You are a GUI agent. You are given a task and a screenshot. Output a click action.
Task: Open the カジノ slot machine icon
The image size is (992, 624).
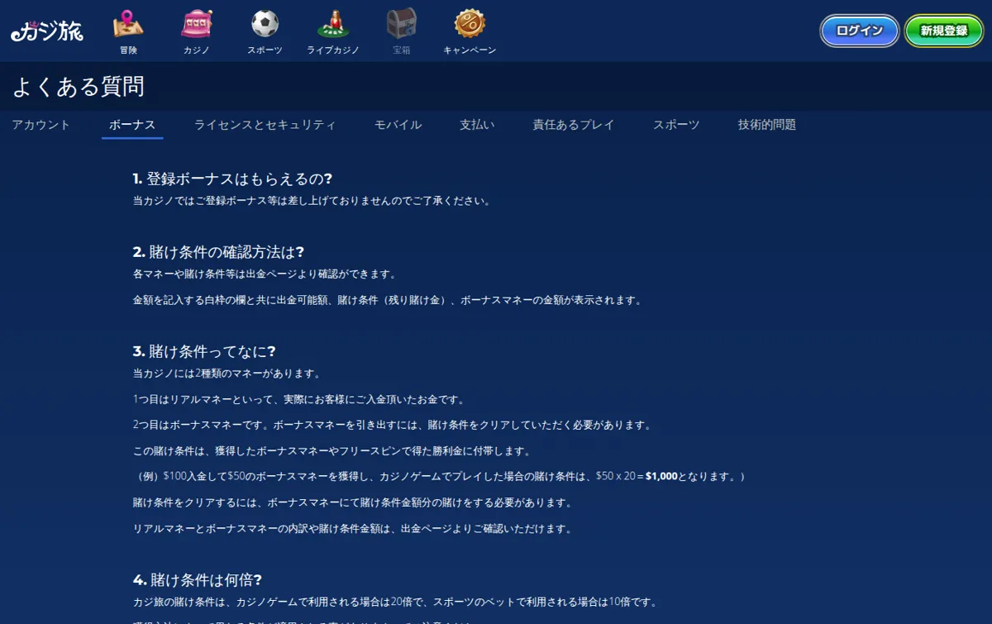(196, 23)
